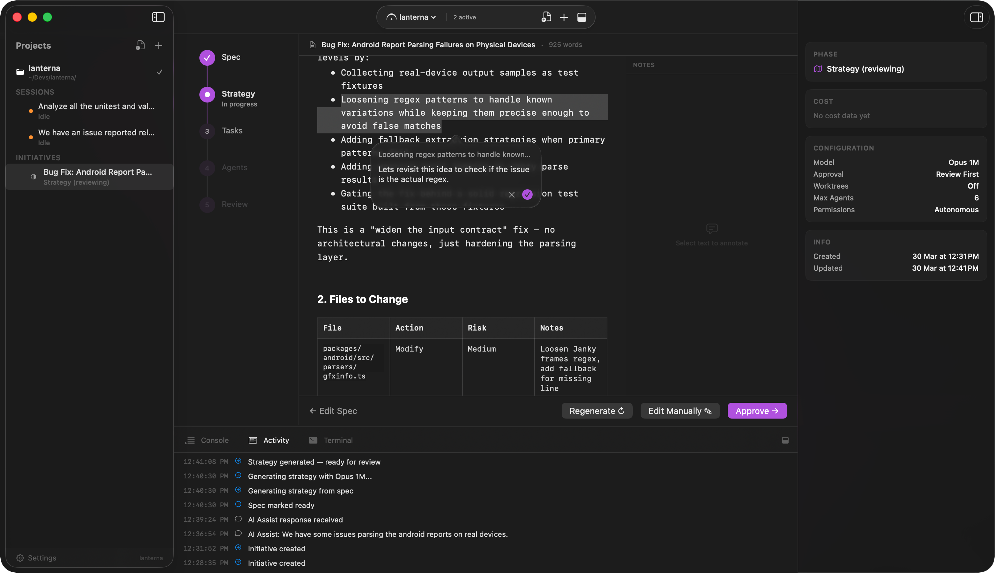Click the annotation comment text field

[453, 174]
